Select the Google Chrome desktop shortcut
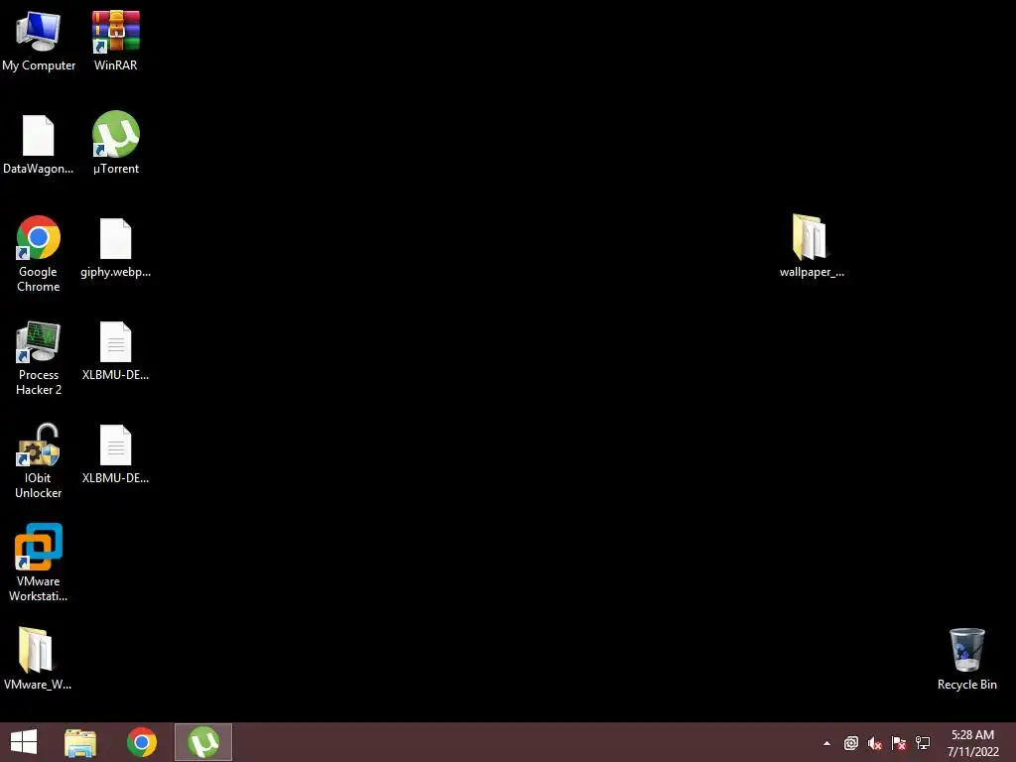The image size is (1016, 762). pyautogui.click(x=39, y=253)
